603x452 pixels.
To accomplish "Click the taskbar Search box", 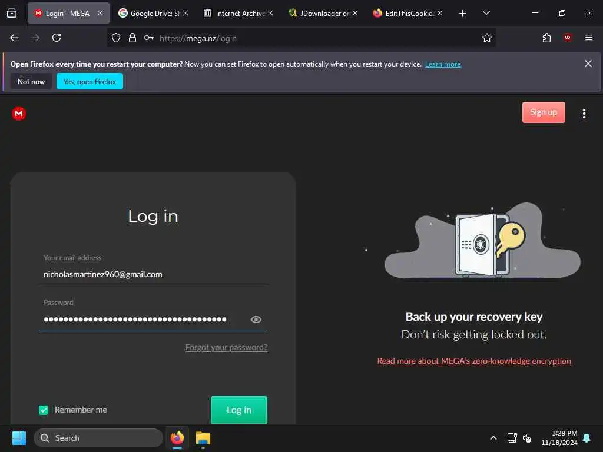I will click(x=98, y=438).
